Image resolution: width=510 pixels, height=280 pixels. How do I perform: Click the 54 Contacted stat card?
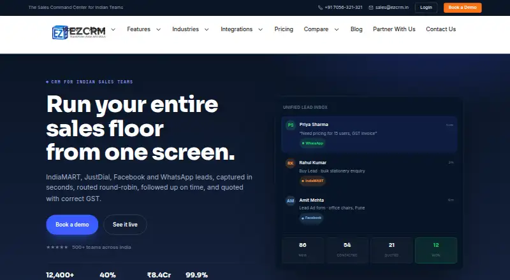click(x=347, y=250)
